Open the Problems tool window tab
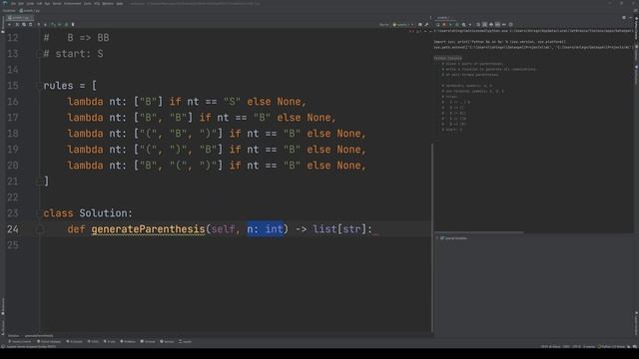639x359 pixels. point(128,341)
